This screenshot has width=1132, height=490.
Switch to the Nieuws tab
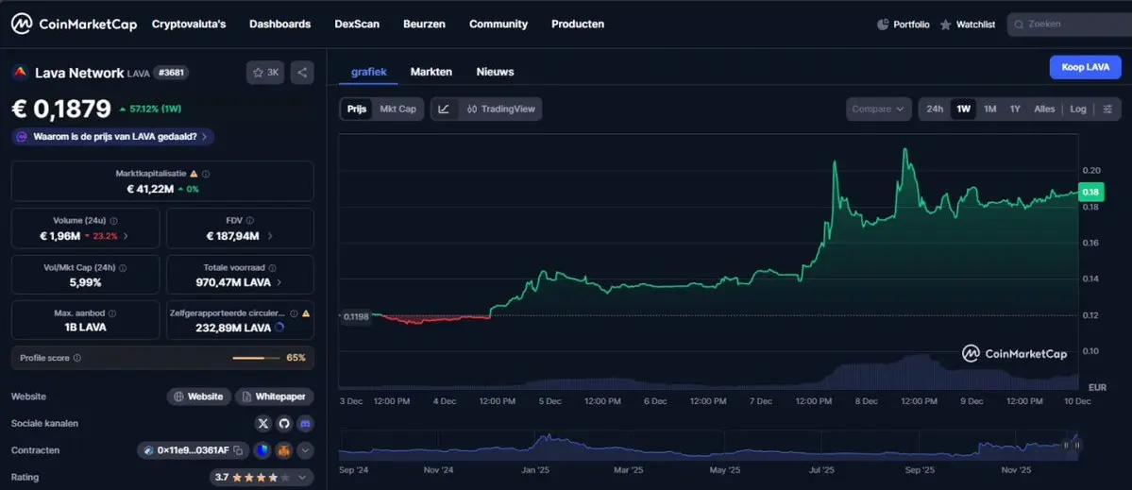click(496, 72)
